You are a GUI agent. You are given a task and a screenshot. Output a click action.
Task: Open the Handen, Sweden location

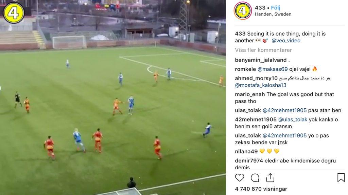[273, 14]
